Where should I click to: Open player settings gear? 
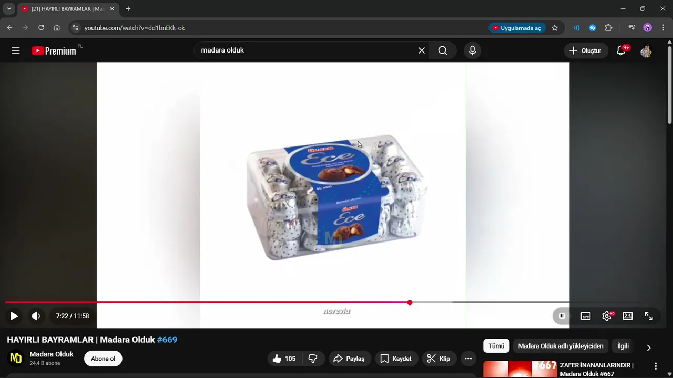pos(607,316)
